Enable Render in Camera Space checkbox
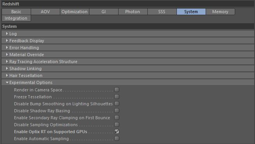 tap(117, 89)
